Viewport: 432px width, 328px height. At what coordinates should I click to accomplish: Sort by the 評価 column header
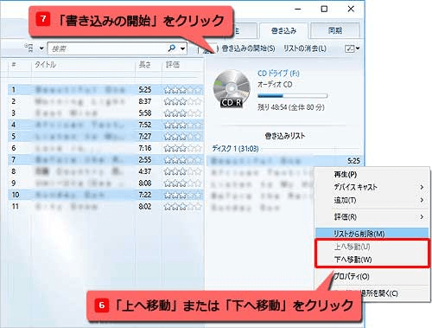coord(173,65)
